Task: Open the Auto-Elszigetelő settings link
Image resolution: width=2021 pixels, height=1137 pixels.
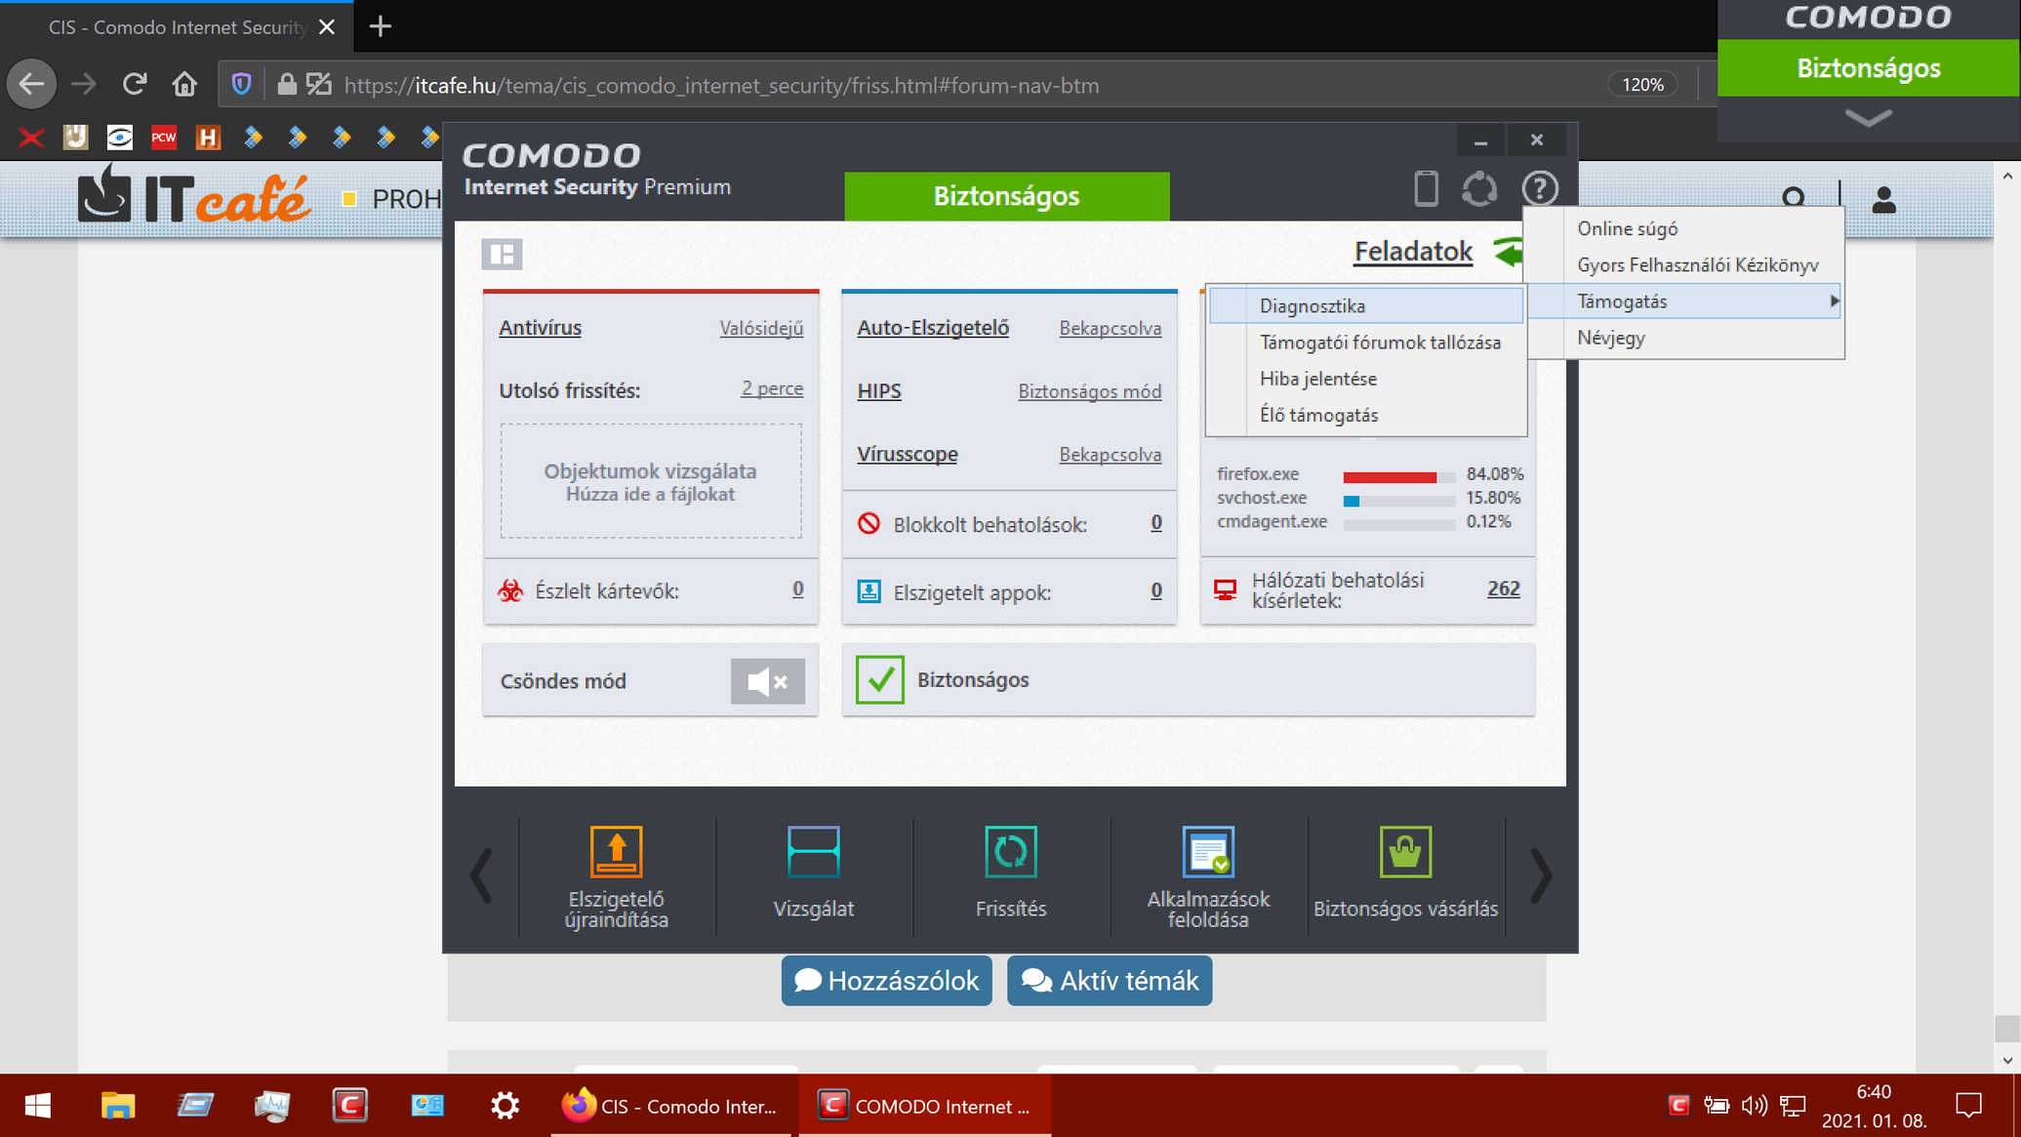Action: [932, 328]
